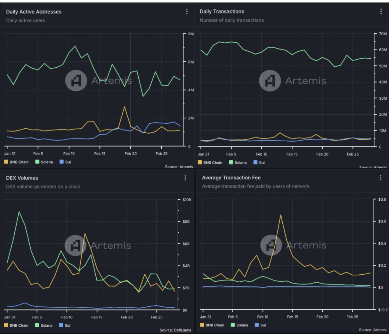389x334 pixels.
Task: Click Artemis logo in Daily Transactions chart
Action: coord(270,81)
